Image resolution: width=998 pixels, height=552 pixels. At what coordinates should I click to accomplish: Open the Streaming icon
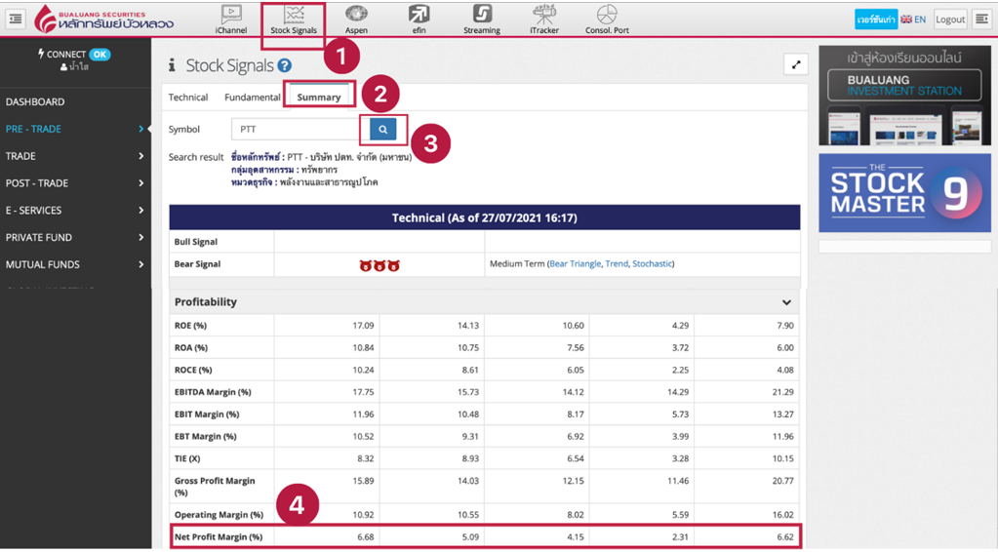tap(482, 18)
